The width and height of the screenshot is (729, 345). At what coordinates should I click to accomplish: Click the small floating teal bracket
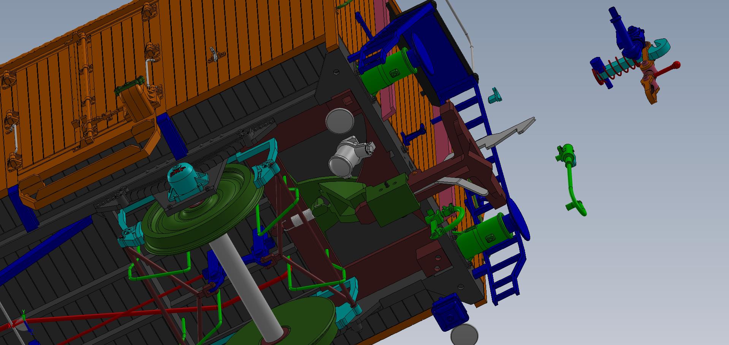pos(494,95)
